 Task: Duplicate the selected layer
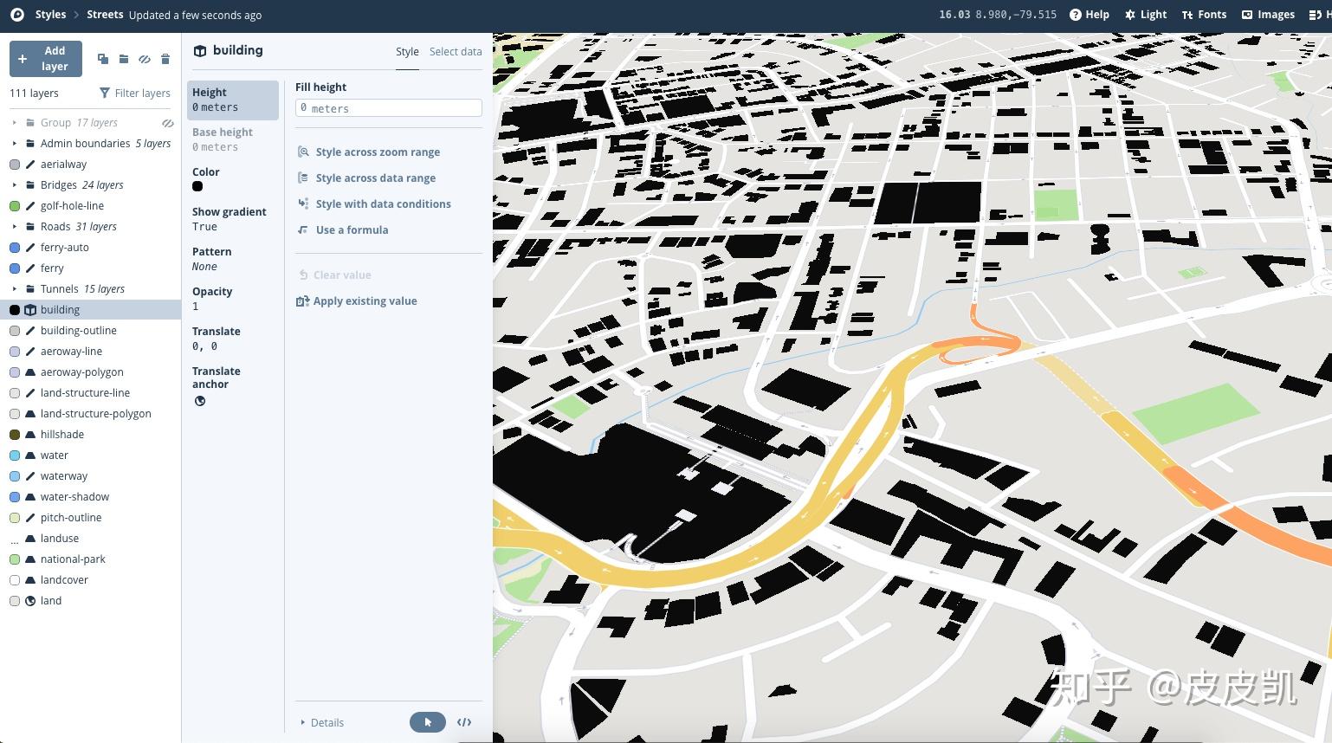point(103,59)
